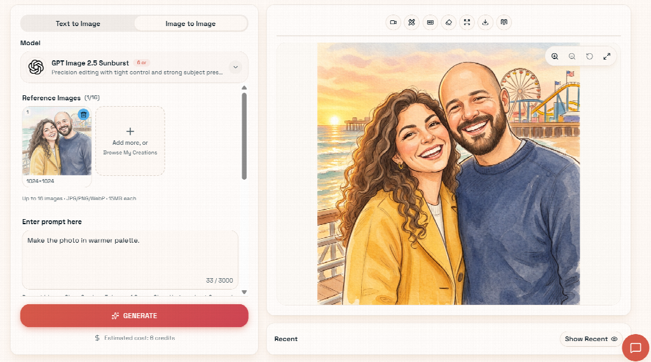
Task: Click the 'Model' label
Action: click(31, 43)
